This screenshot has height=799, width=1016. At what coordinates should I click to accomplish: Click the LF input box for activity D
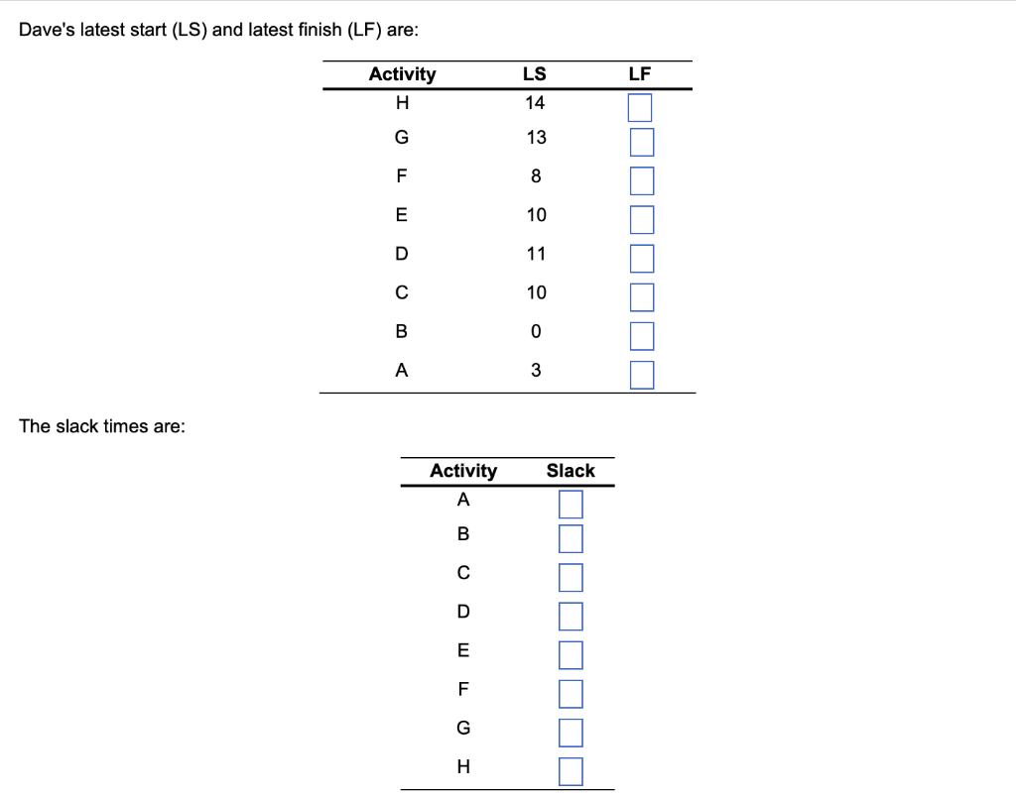pyautogui.click(x=640, y=258)
